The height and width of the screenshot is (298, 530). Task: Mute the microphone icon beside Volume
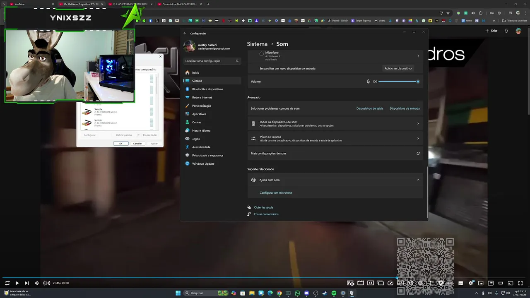tap(368, 82)
